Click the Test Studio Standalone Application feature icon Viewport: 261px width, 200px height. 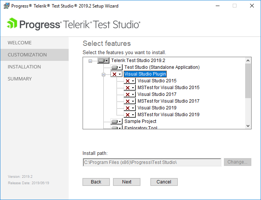point(115,67)
